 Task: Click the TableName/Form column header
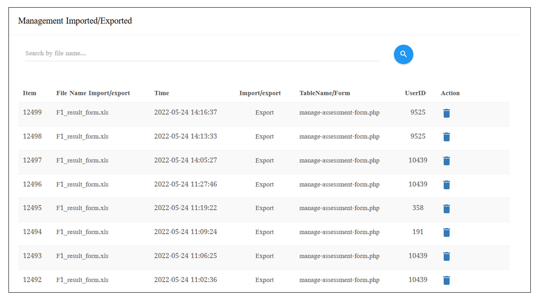point(325,93)
